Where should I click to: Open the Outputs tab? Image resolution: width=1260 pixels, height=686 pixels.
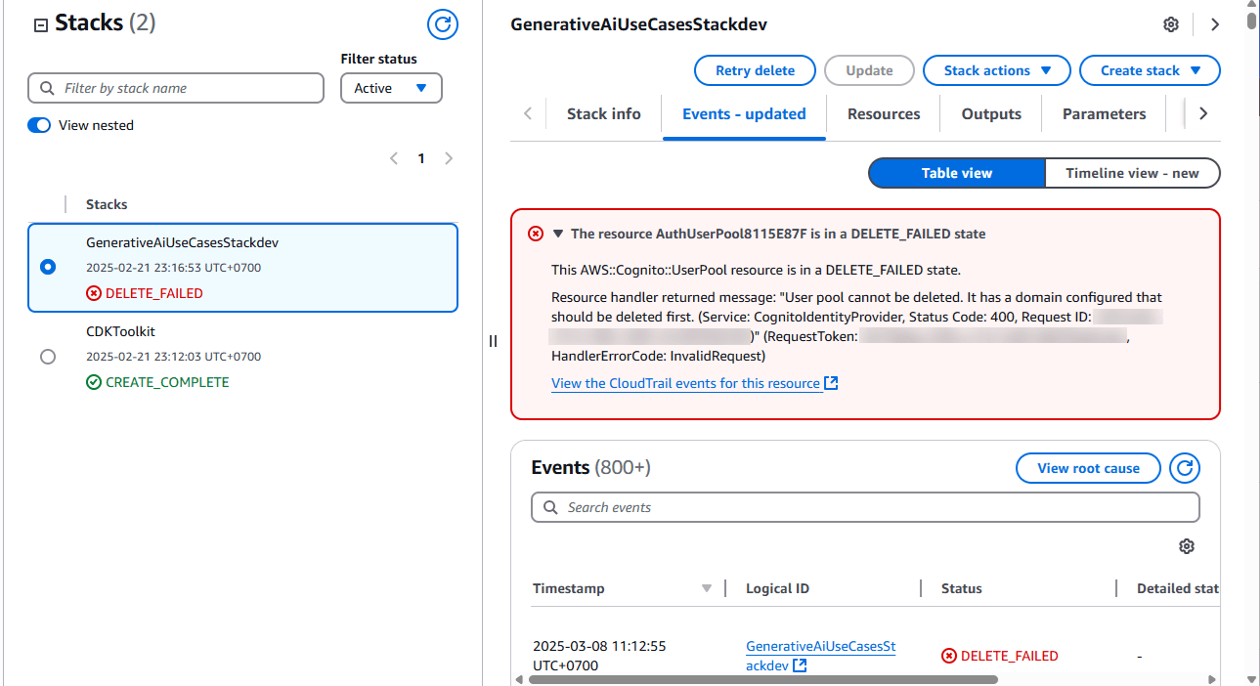pyautogui.click(x=991, y=114)
